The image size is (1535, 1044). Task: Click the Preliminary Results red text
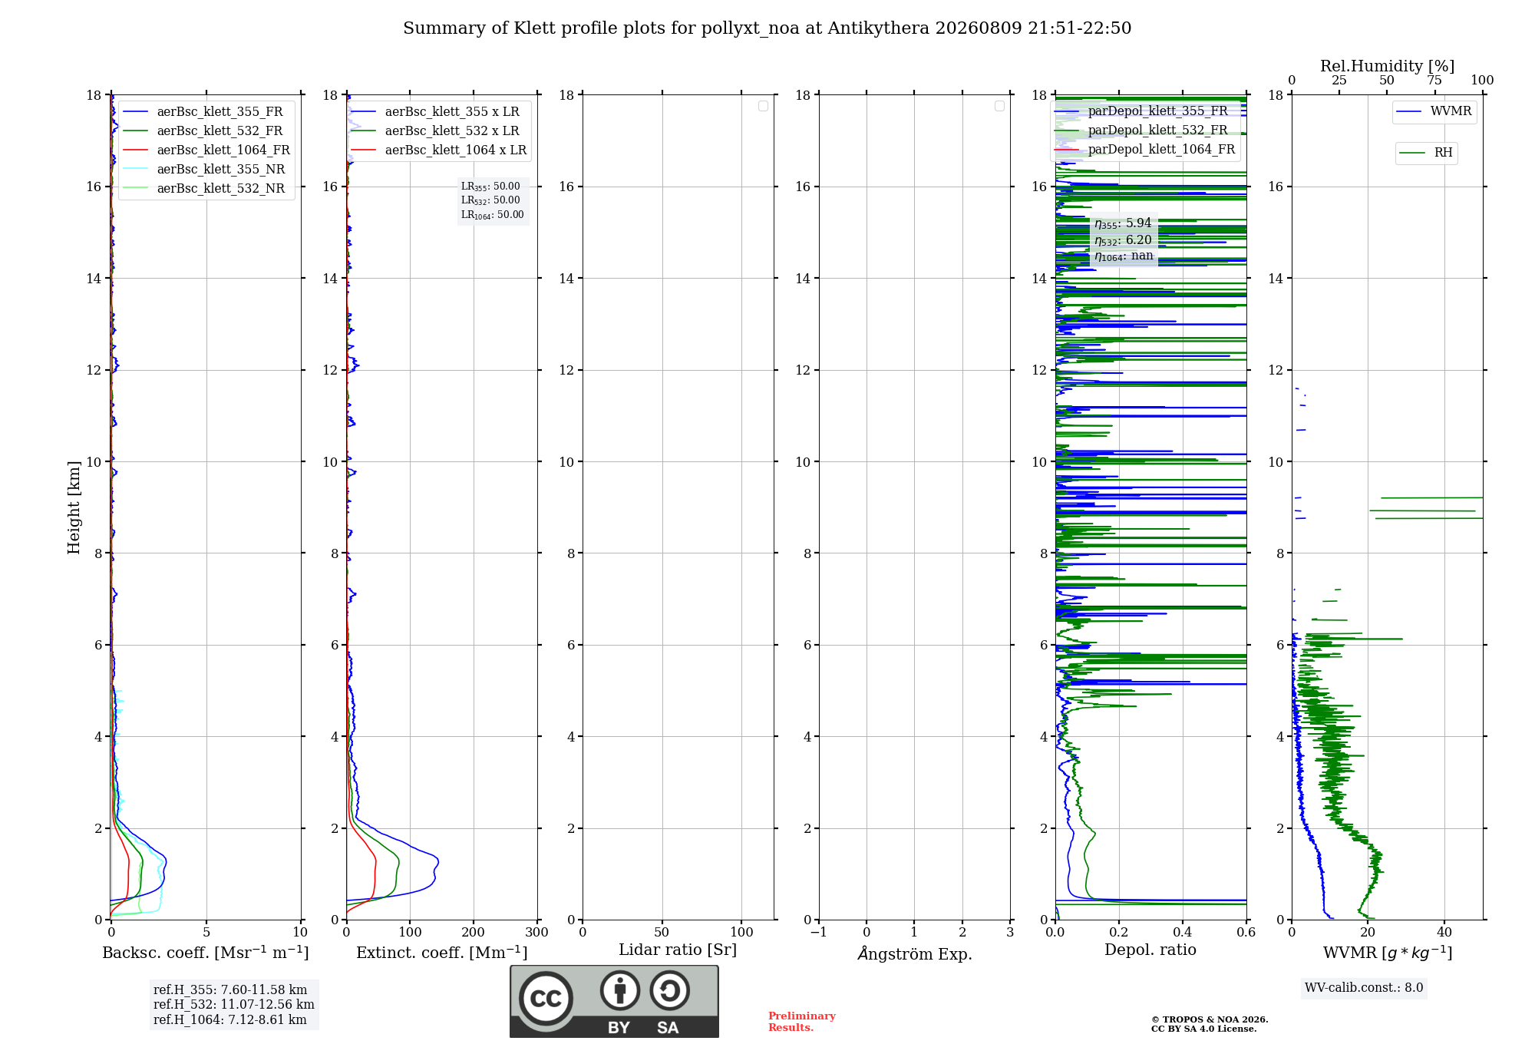click(x=802, y=1022)
